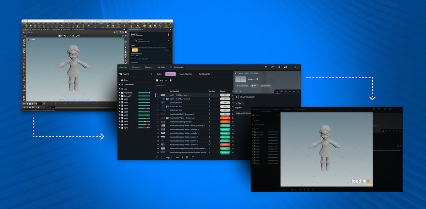The image size is (426, 209).
Task: Open the notifications bell icon
Action: pos(272,67)
